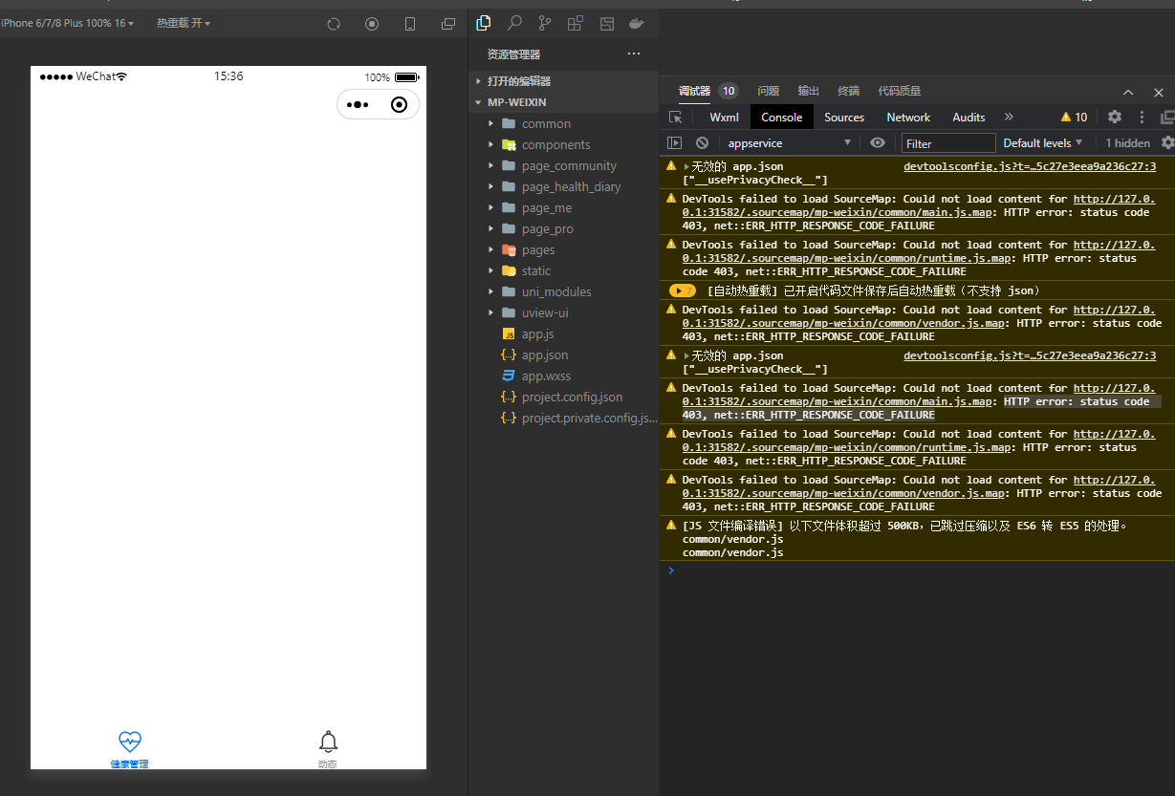This screenshot has height=796, width=1175.
Task: Click the console Filter input field
Action: point(948,143)
